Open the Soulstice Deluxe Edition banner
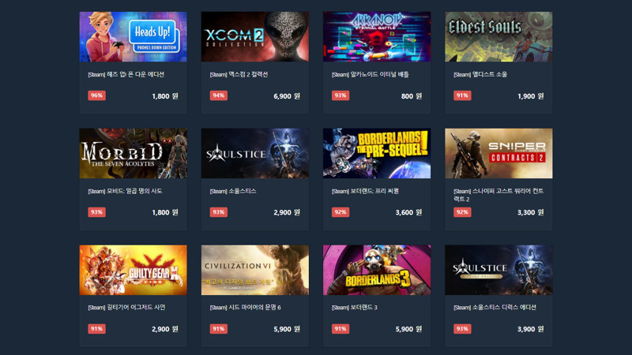 pos(498,270)
